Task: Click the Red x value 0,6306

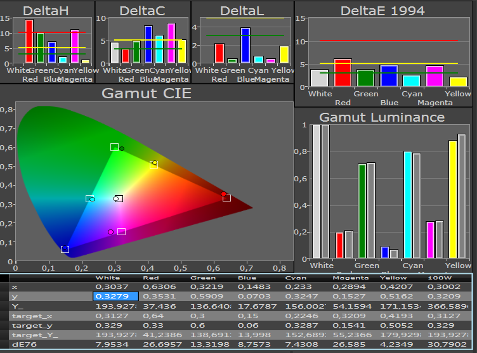Action: [x=159, y=286]
